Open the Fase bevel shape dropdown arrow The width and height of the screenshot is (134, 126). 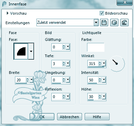click(31, 51)
